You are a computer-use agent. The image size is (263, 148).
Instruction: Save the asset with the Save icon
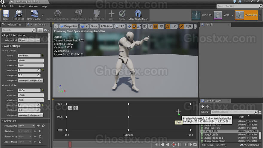(6, 15)
